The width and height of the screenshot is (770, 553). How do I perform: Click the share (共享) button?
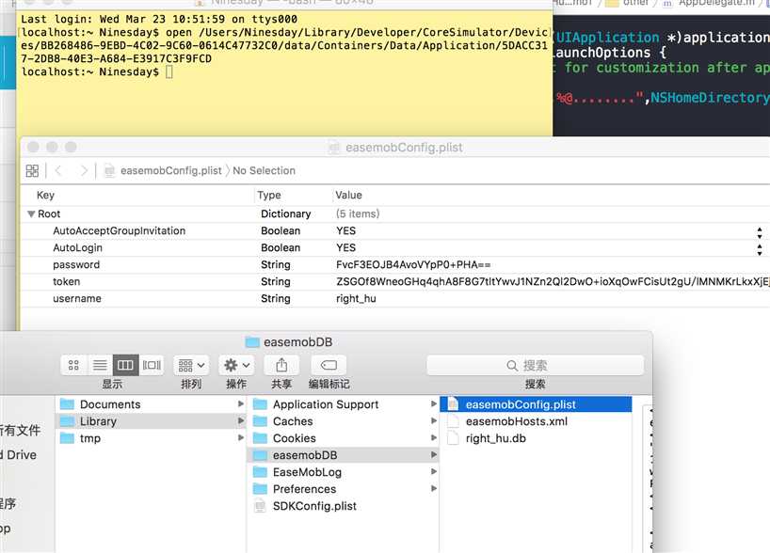pyautogui.click(x=281, y=365)
